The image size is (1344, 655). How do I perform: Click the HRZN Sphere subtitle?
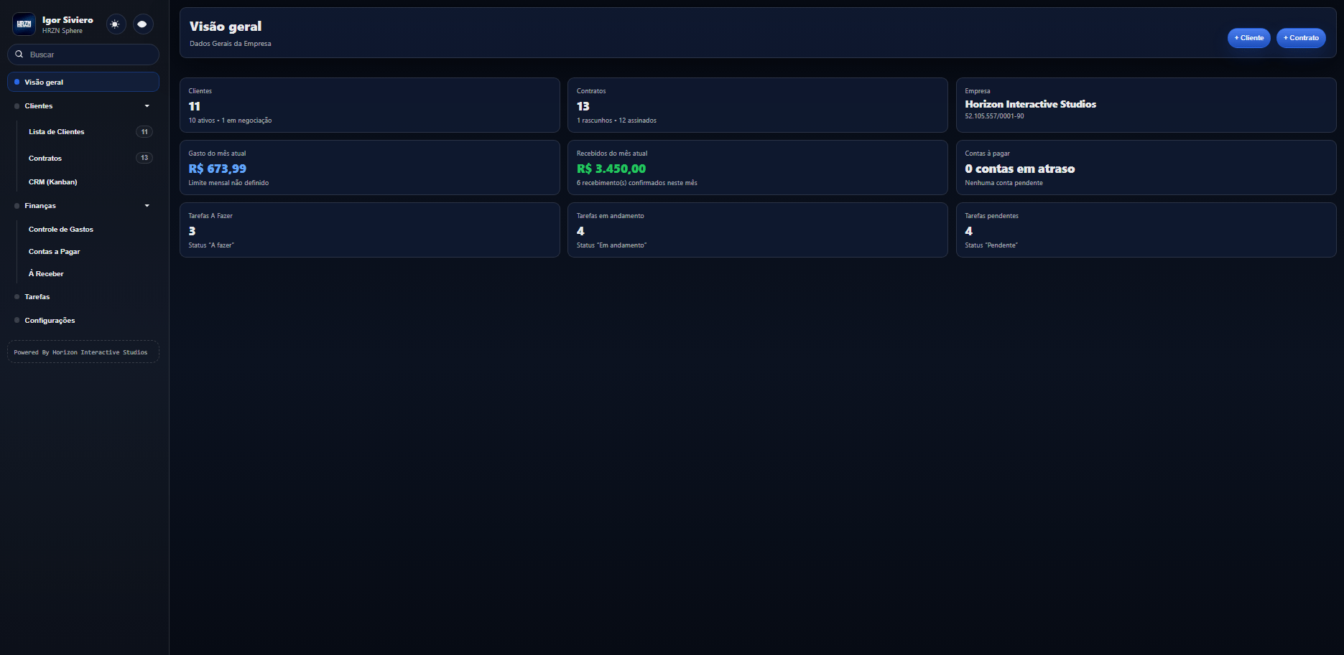(x=62, y=31)
